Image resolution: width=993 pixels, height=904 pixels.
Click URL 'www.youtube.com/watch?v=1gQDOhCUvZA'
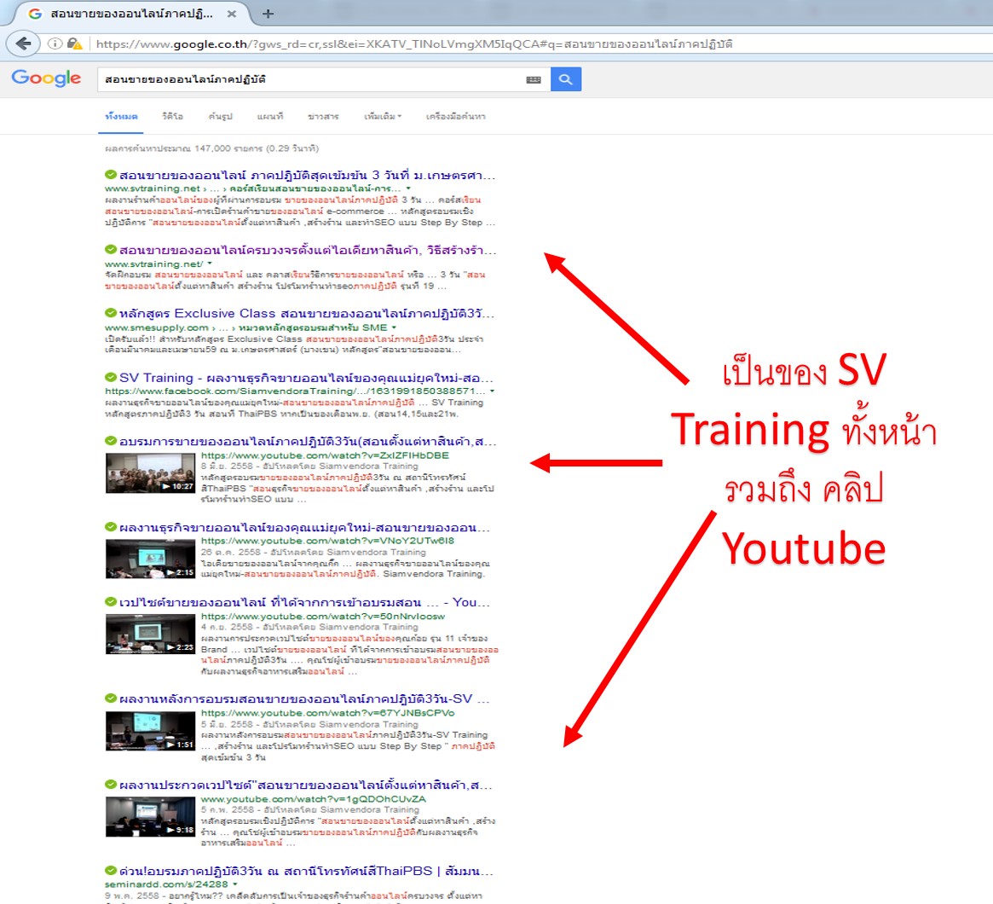[314, 799]
